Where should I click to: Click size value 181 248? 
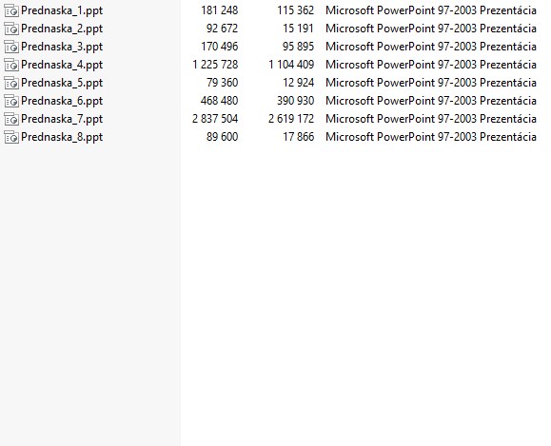click(219, 10)
